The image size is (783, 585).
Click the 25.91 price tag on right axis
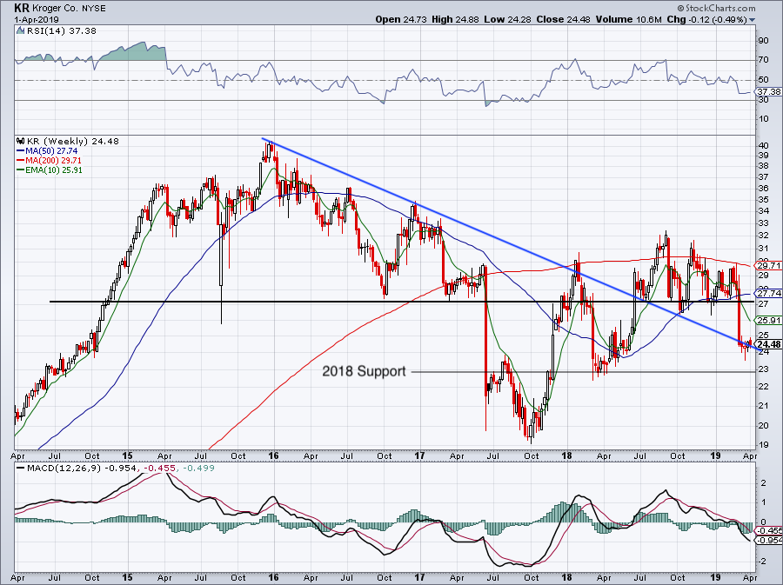click(x=769, y=320)
